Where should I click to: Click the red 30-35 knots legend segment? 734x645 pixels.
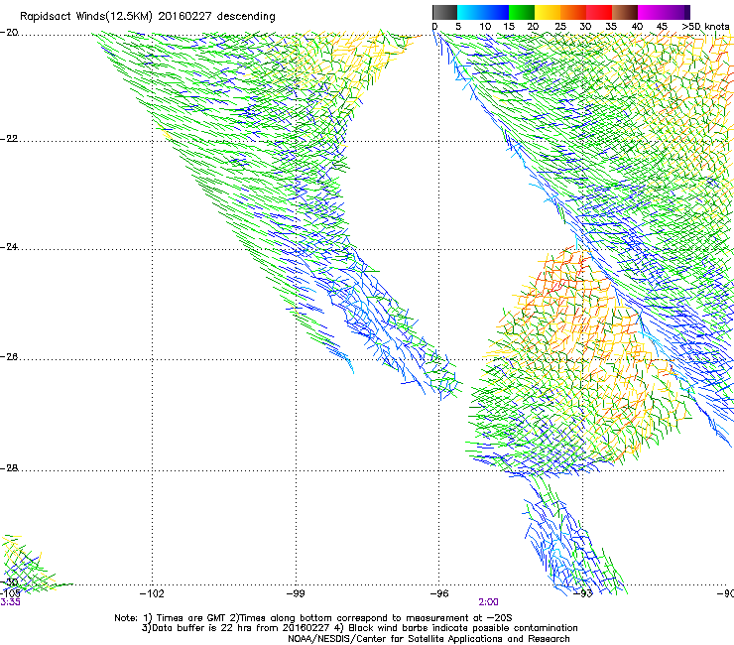pyautogui.click(x=599, y=12)
